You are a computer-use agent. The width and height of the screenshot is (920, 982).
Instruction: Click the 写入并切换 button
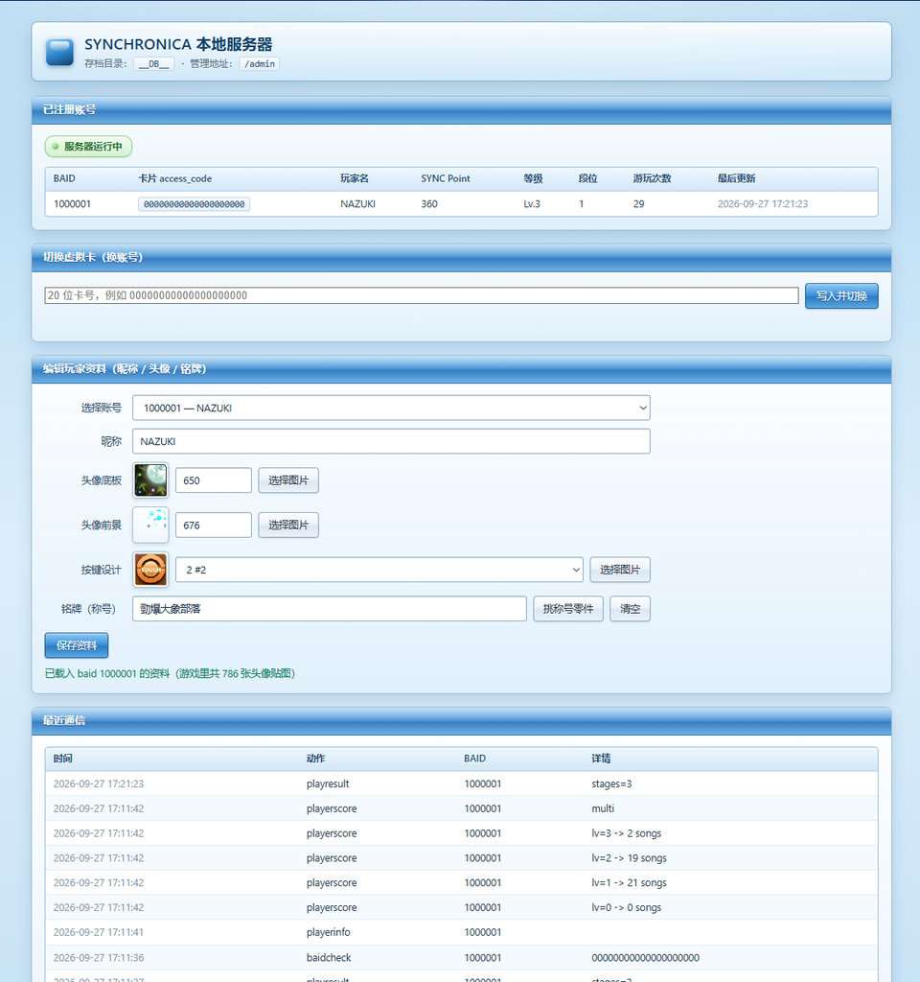click(841, 295)
